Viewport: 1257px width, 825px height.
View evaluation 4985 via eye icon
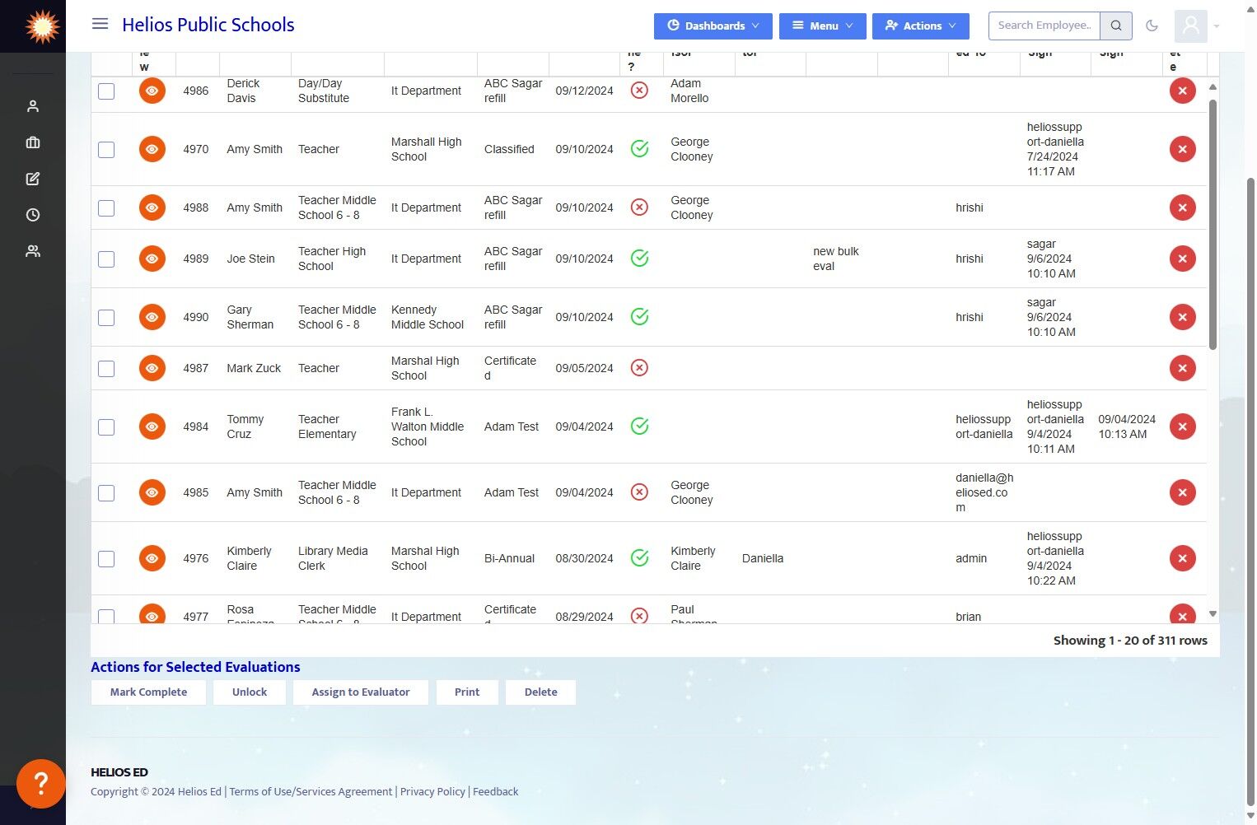pos(152,492)
